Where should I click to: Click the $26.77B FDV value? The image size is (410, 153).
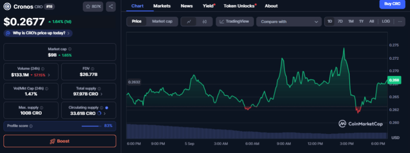pyautogui.click(x=88, y=75)
